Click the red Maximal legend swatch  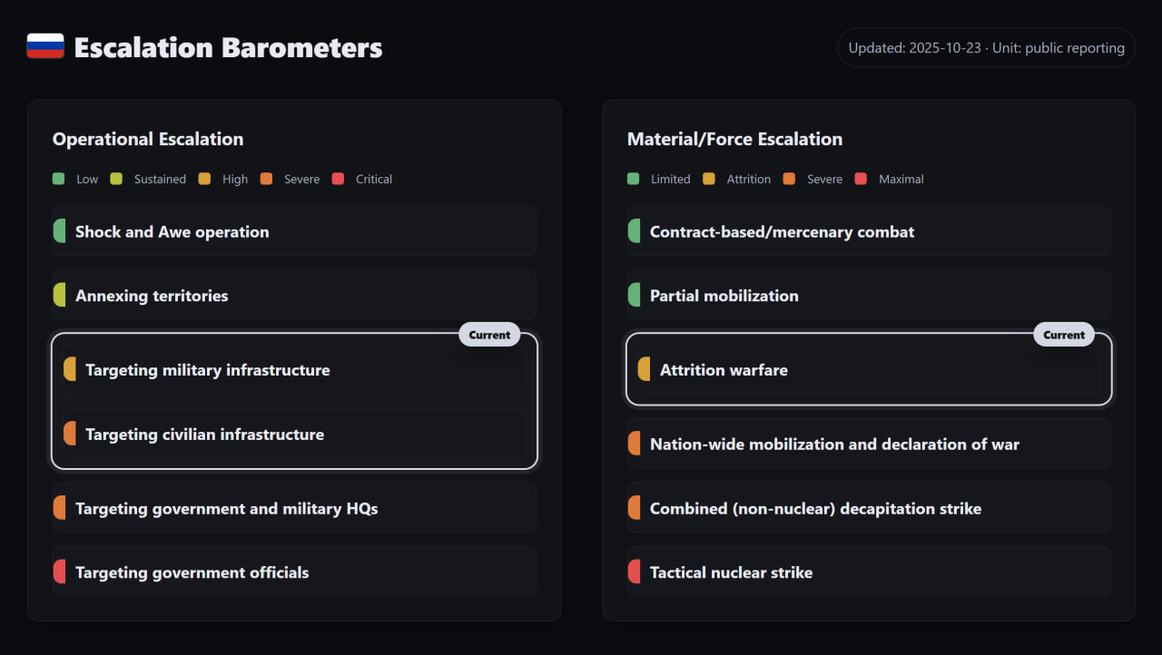point(862,179)
